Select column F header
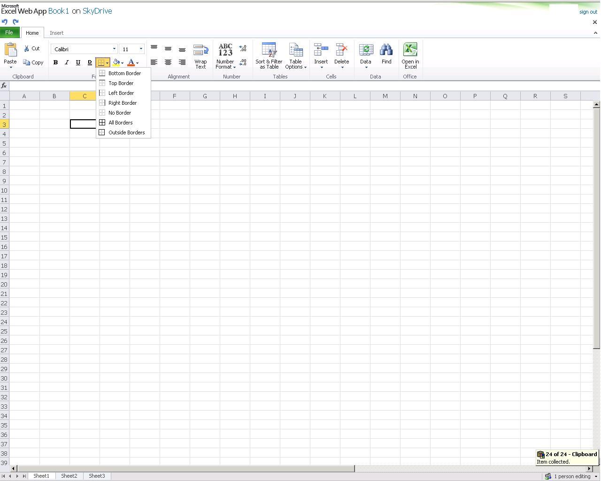 click(175, 96)
